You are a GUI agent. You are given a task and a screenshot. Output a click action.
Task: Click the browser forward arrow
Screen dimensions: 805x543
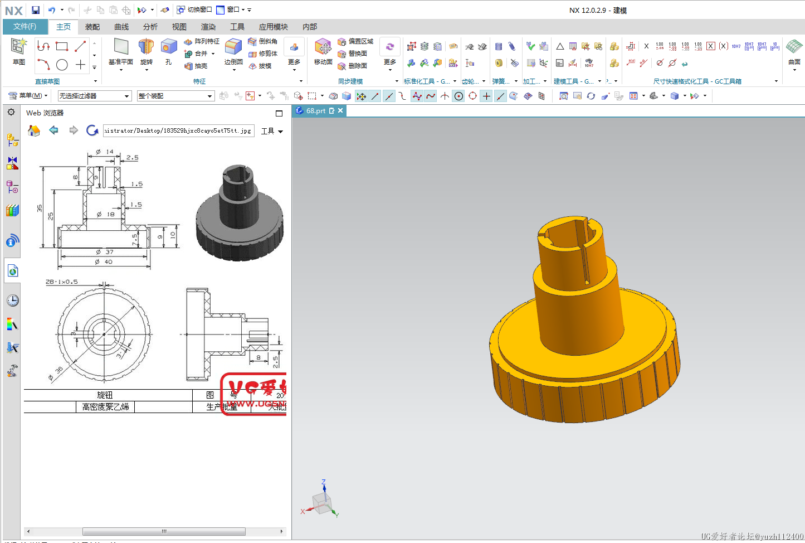(x=73, y=130)
